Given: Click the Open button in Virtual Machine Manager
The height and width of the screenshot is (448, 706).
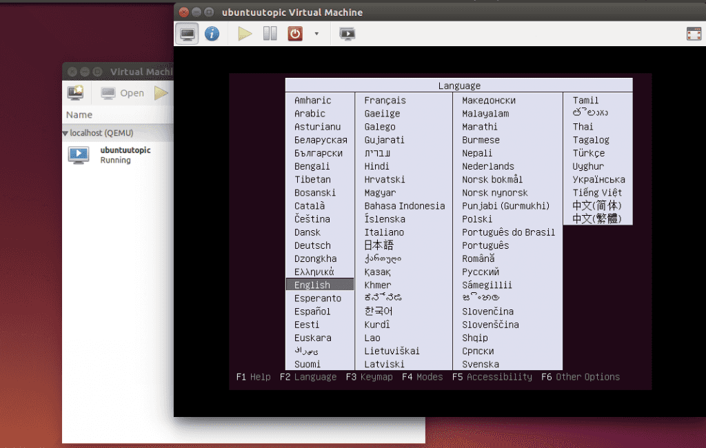Looking at the screenshot, I should (x=123, y=93).
